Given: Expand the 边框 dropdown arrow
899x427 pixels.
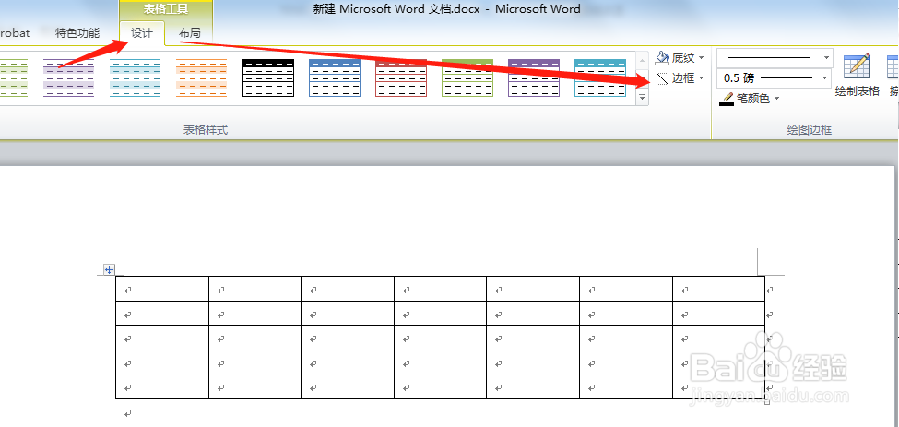Looking at the screenshot, I should (702, 78).
